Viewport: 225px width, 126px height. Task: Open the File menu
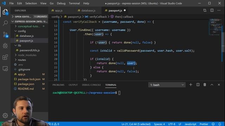tap(11, 3)
